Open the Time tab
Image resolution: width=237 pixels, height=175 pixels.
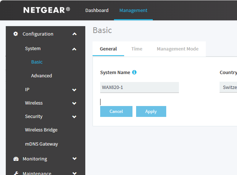[x=137, y=49]
